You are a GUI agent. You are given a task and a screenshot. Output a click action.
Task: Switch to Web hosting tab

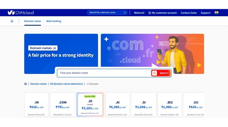point(54,21)
